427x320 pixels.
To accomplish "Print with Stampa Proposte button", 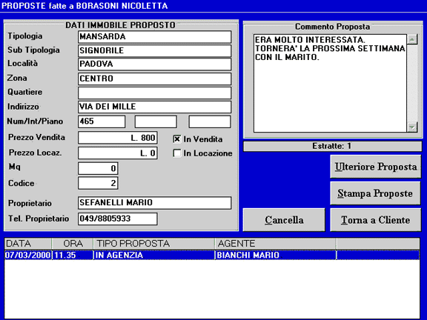I will click(376, 193).
